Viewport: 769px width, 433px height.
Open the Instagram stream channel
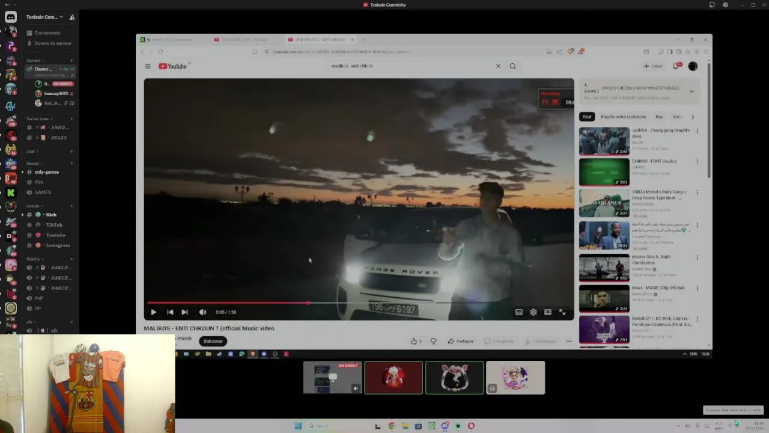50,245
